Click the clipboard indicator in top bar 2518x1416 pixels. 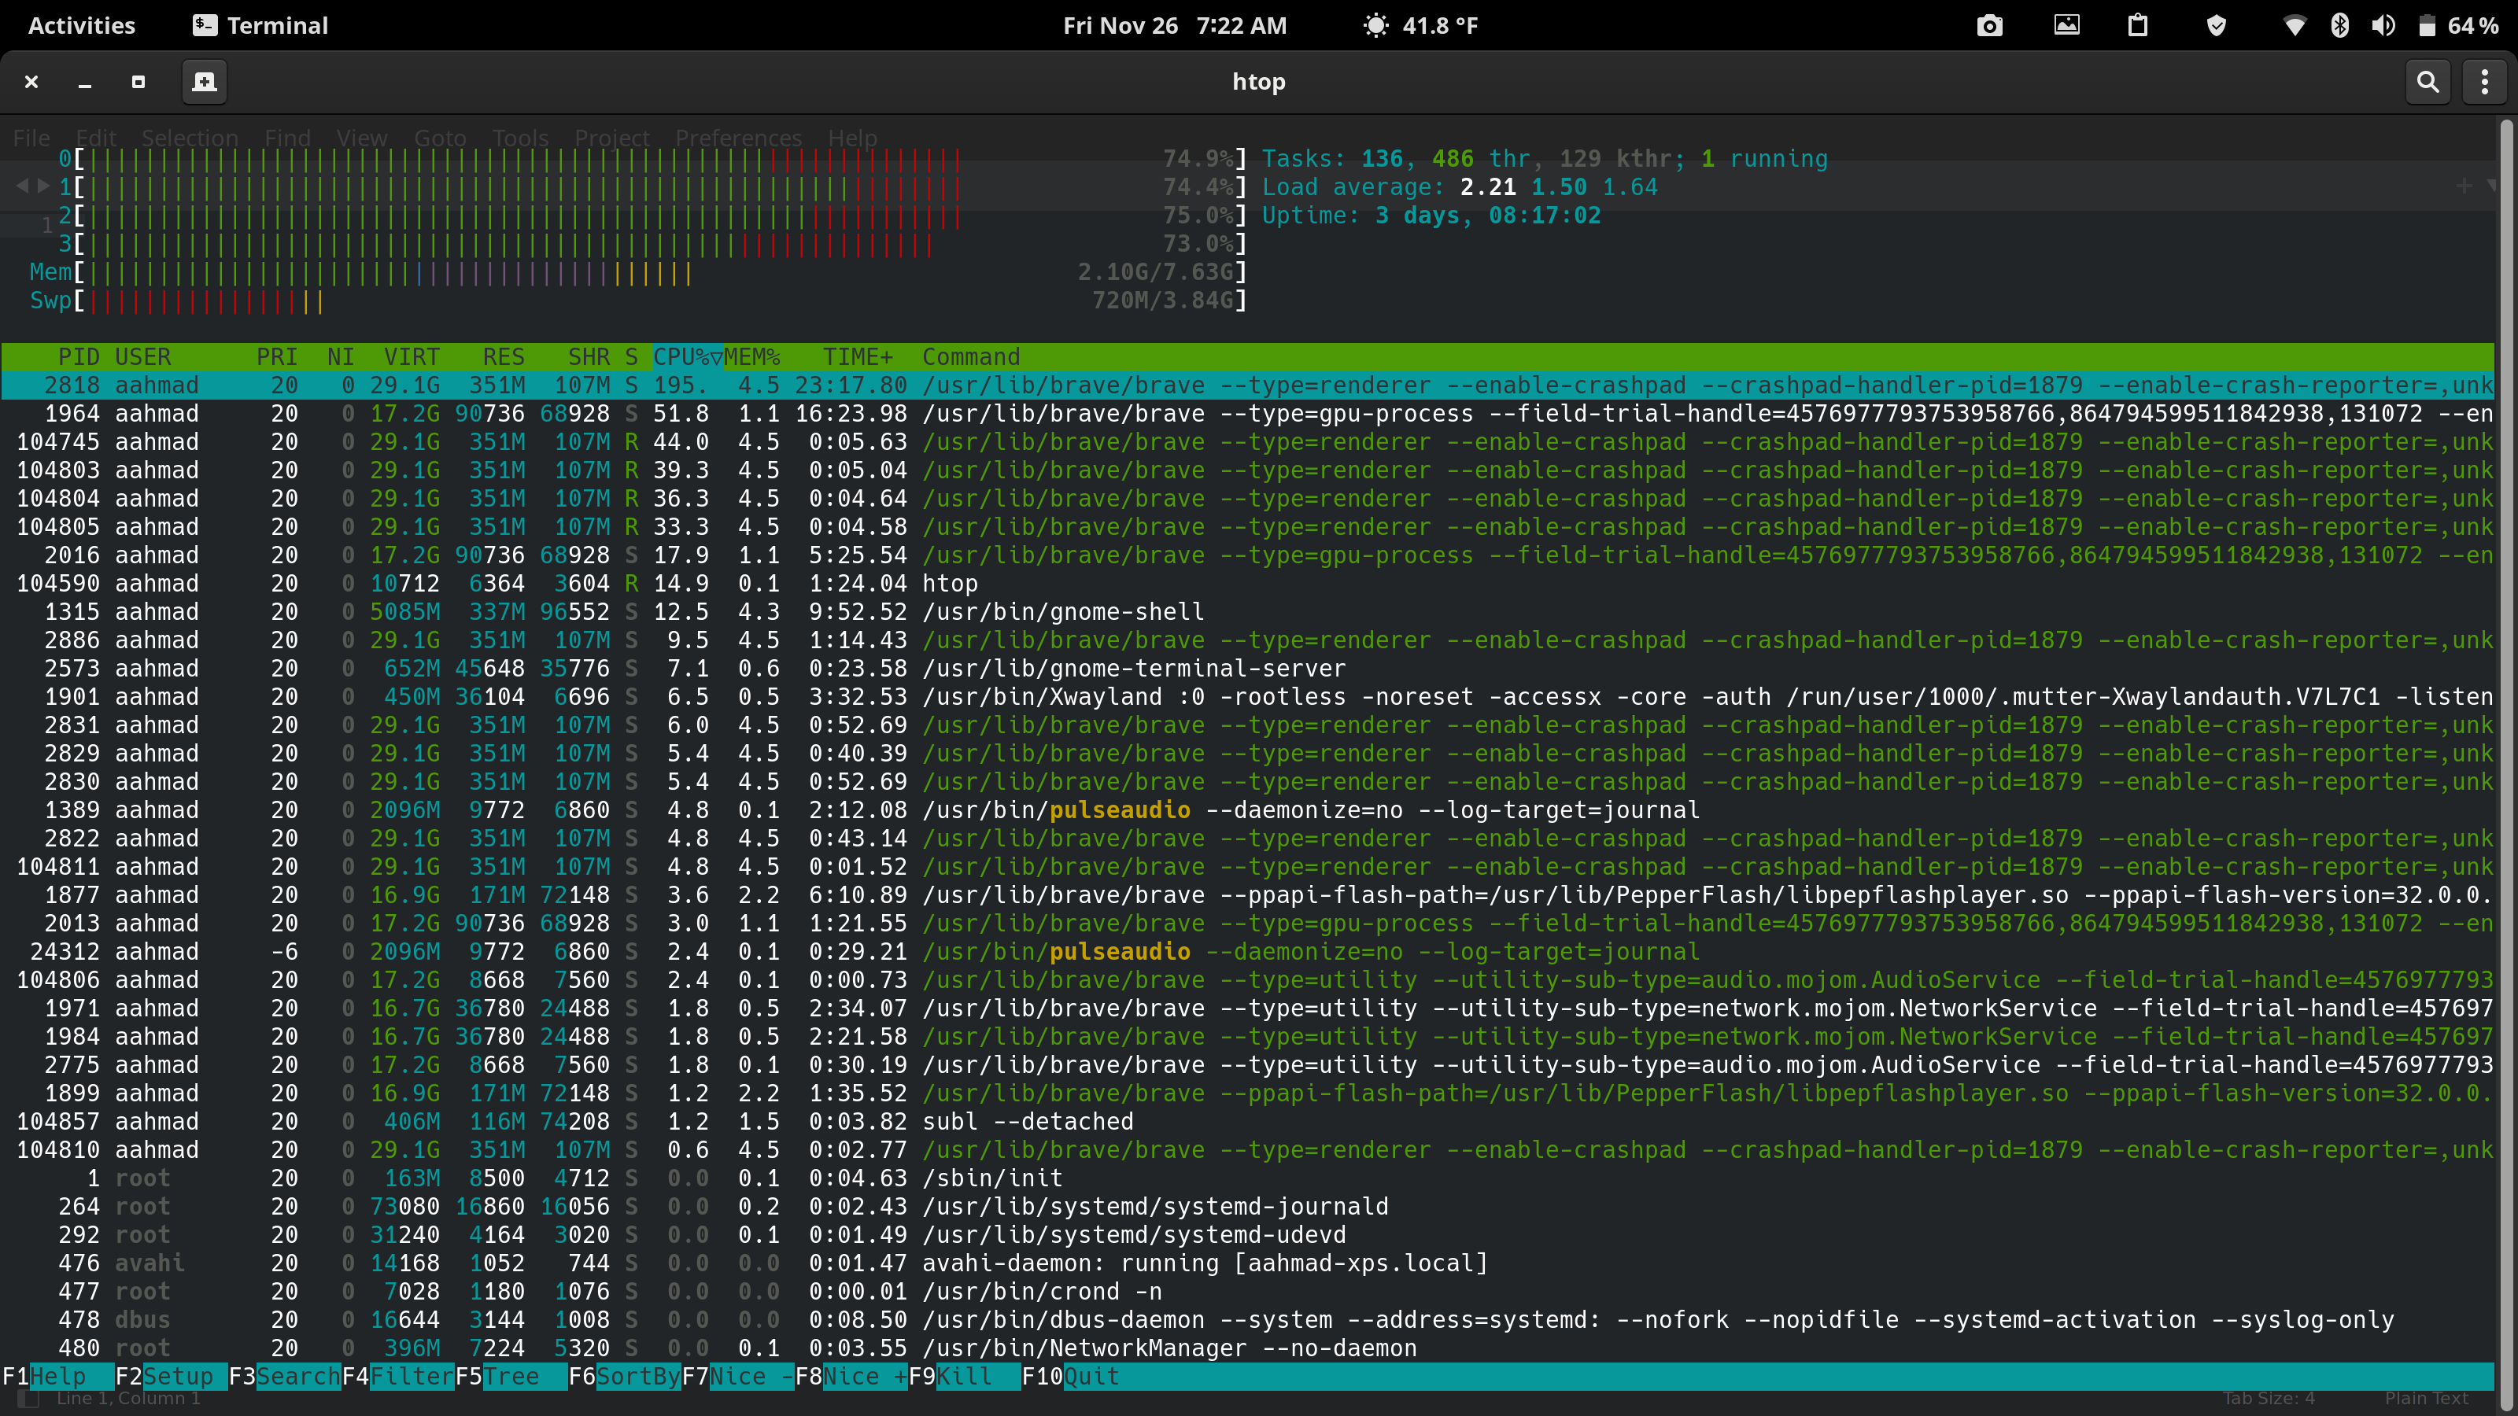point(2138,25)
